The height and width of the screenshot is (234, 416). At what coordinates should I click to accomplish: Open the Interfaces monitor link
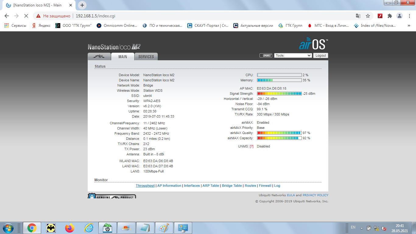click(192, 186)
